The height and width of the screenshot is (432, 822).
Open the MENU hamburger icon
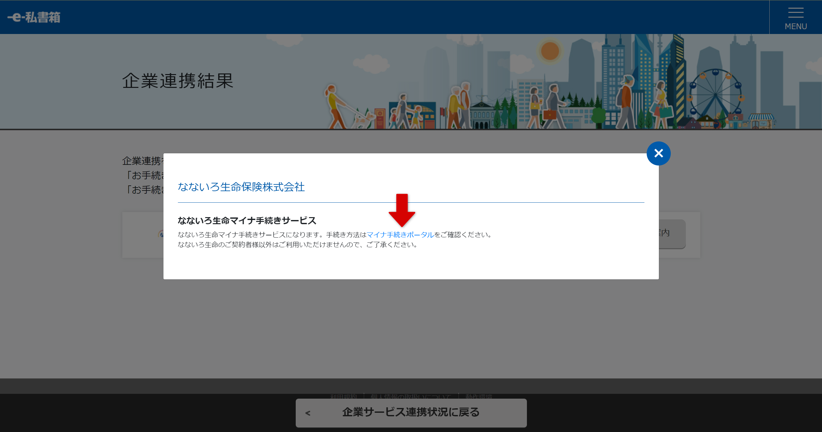795,13
